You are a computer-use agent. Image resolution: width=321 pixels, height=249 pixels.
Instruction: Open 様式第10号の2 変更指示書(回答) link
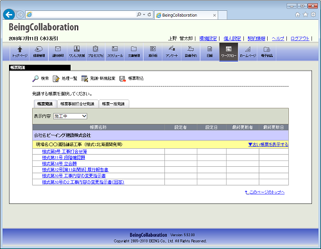point(83,182)
